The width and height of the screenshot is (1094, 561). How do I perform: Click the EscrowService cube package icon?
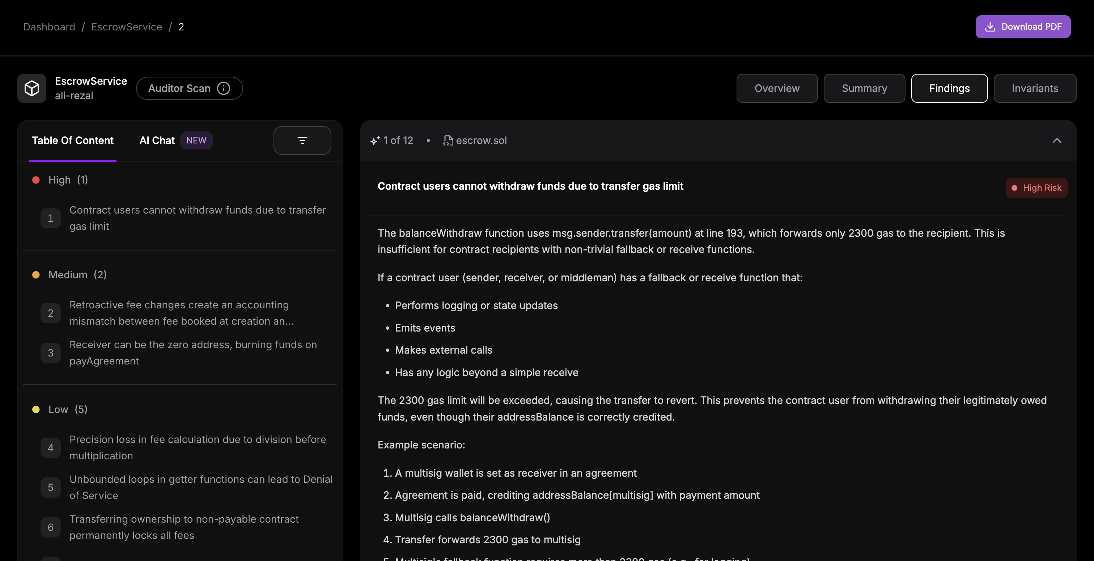click(x=32, y=88)
